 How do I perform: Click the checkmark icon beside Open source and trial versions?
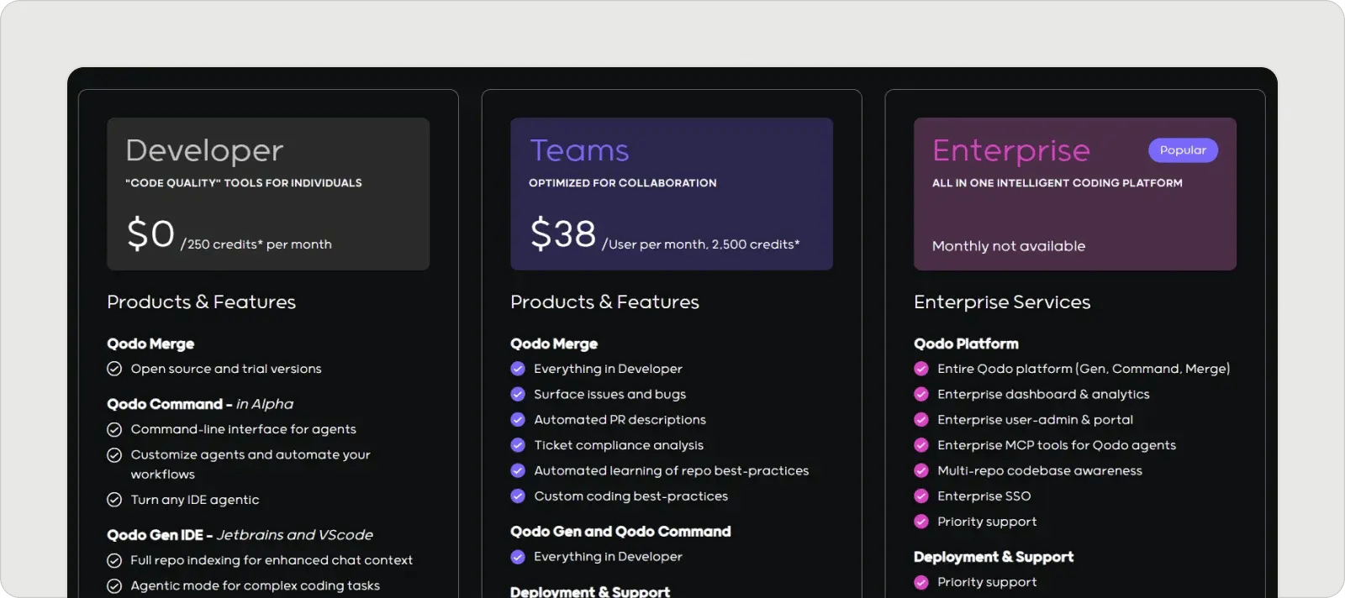(x=114, y=369)
